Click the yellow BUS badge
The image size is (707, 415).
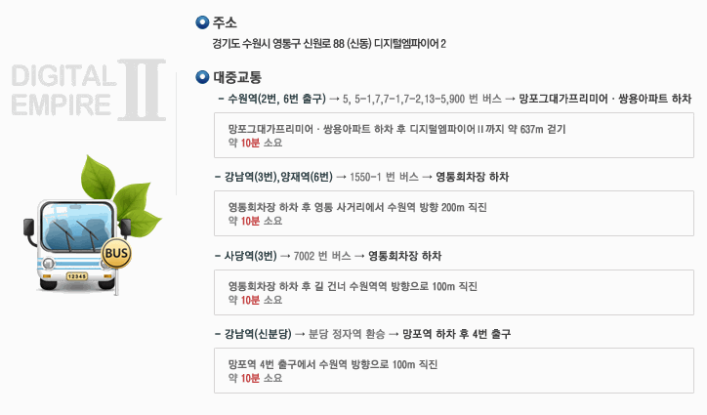pyautogui.click(x=116, y=254)
